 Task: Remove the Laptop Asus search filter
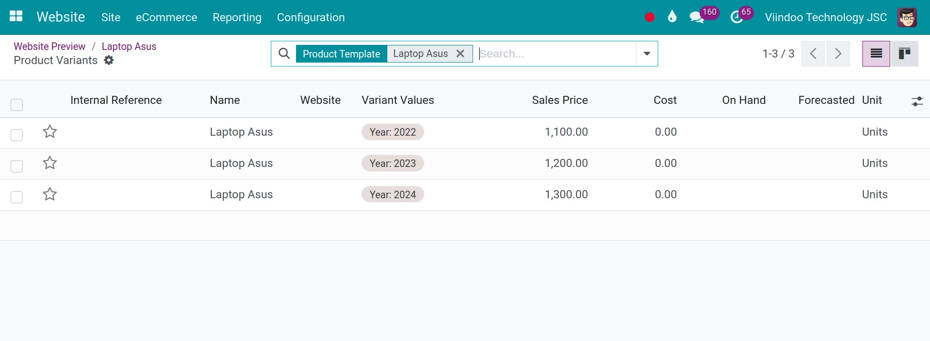pos(460,53)
